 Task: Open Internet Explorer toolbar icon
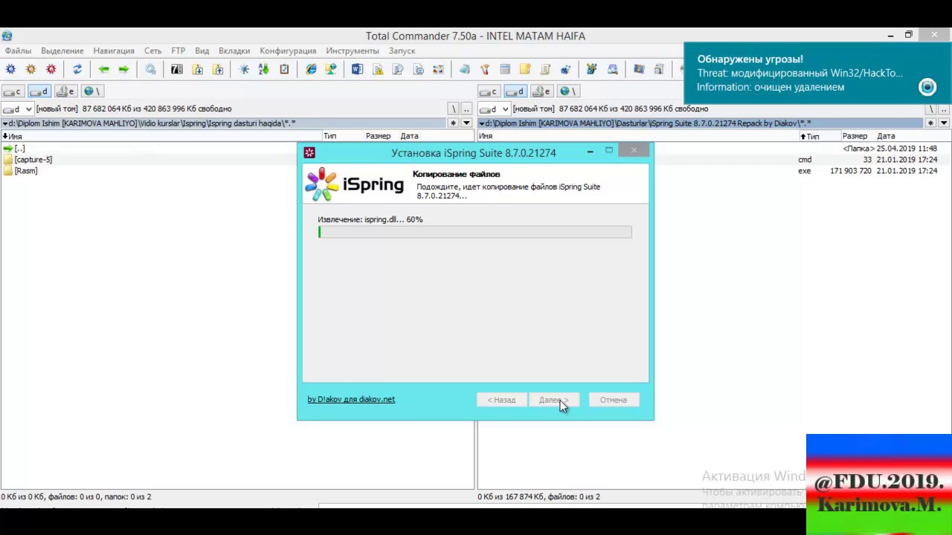(x=311, y=69)
